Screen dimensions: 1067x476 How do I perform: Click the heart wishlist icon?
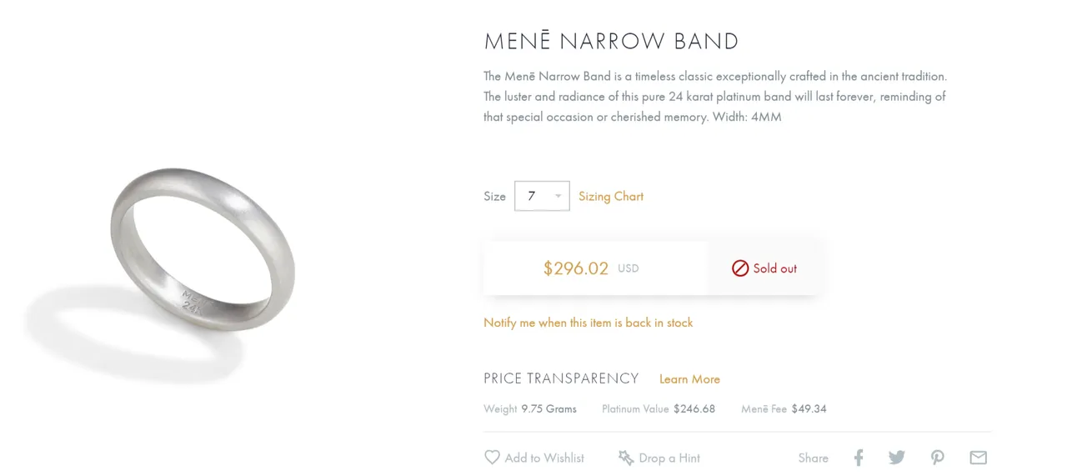coord(492,458)
